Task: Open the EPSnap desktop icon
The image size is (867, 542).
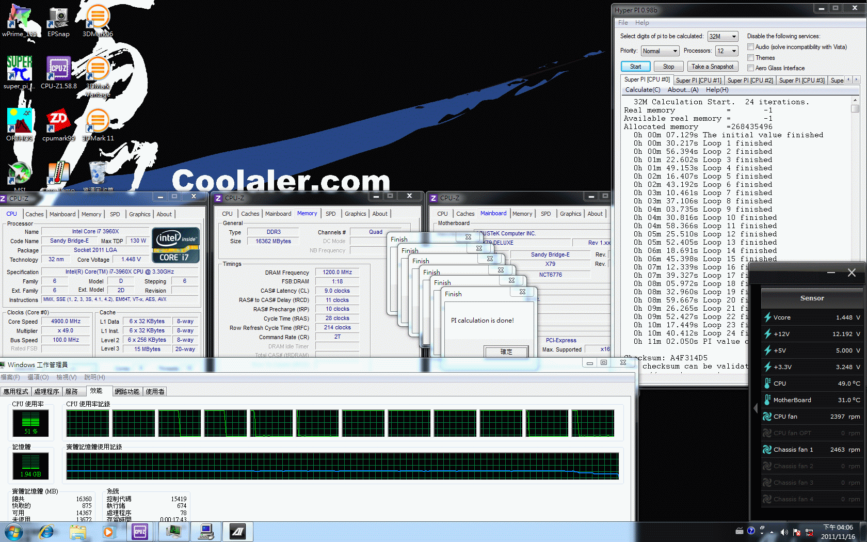Action: pyautogui.click(x=58, y=21)
